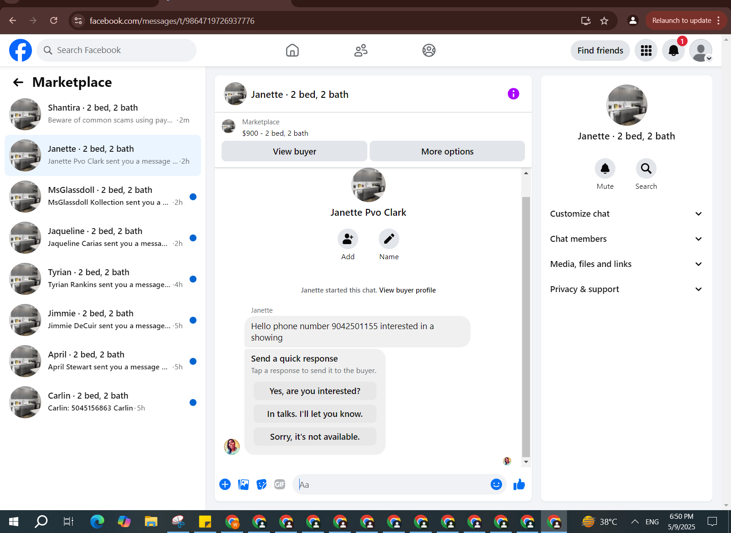Edit the chat name
Screen dimensions: 731x533
[389, 239]
